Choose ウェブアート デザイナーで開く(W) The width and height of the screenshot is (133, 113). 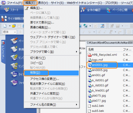tap(51, 37)
